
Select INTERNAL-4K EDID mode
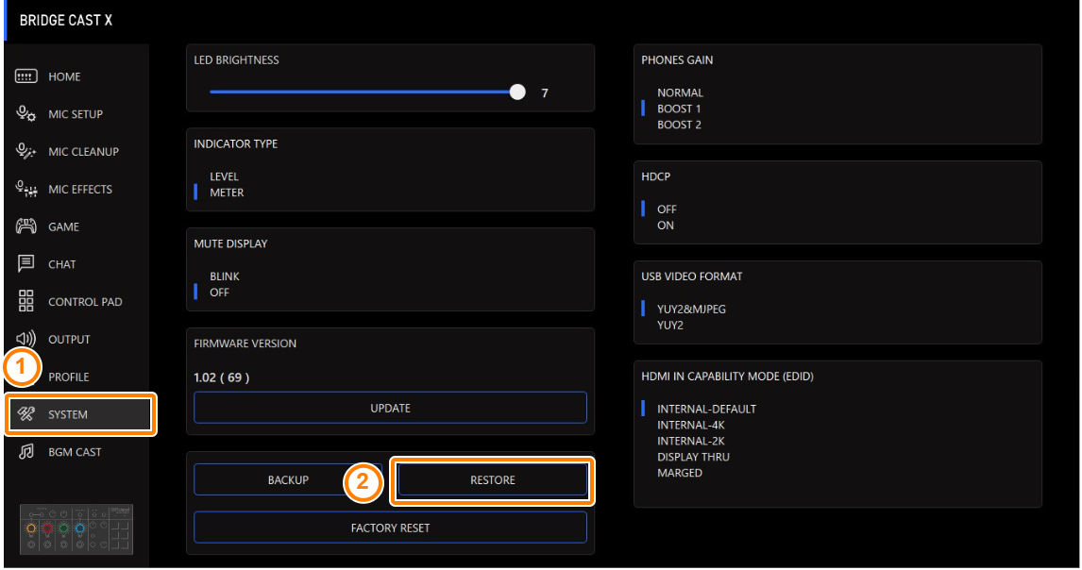[691, 425]
